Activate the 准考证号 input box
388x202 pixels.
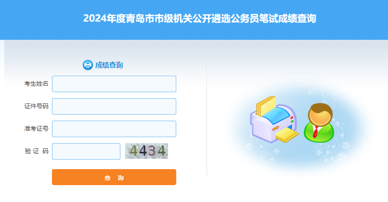pos(114,129)
